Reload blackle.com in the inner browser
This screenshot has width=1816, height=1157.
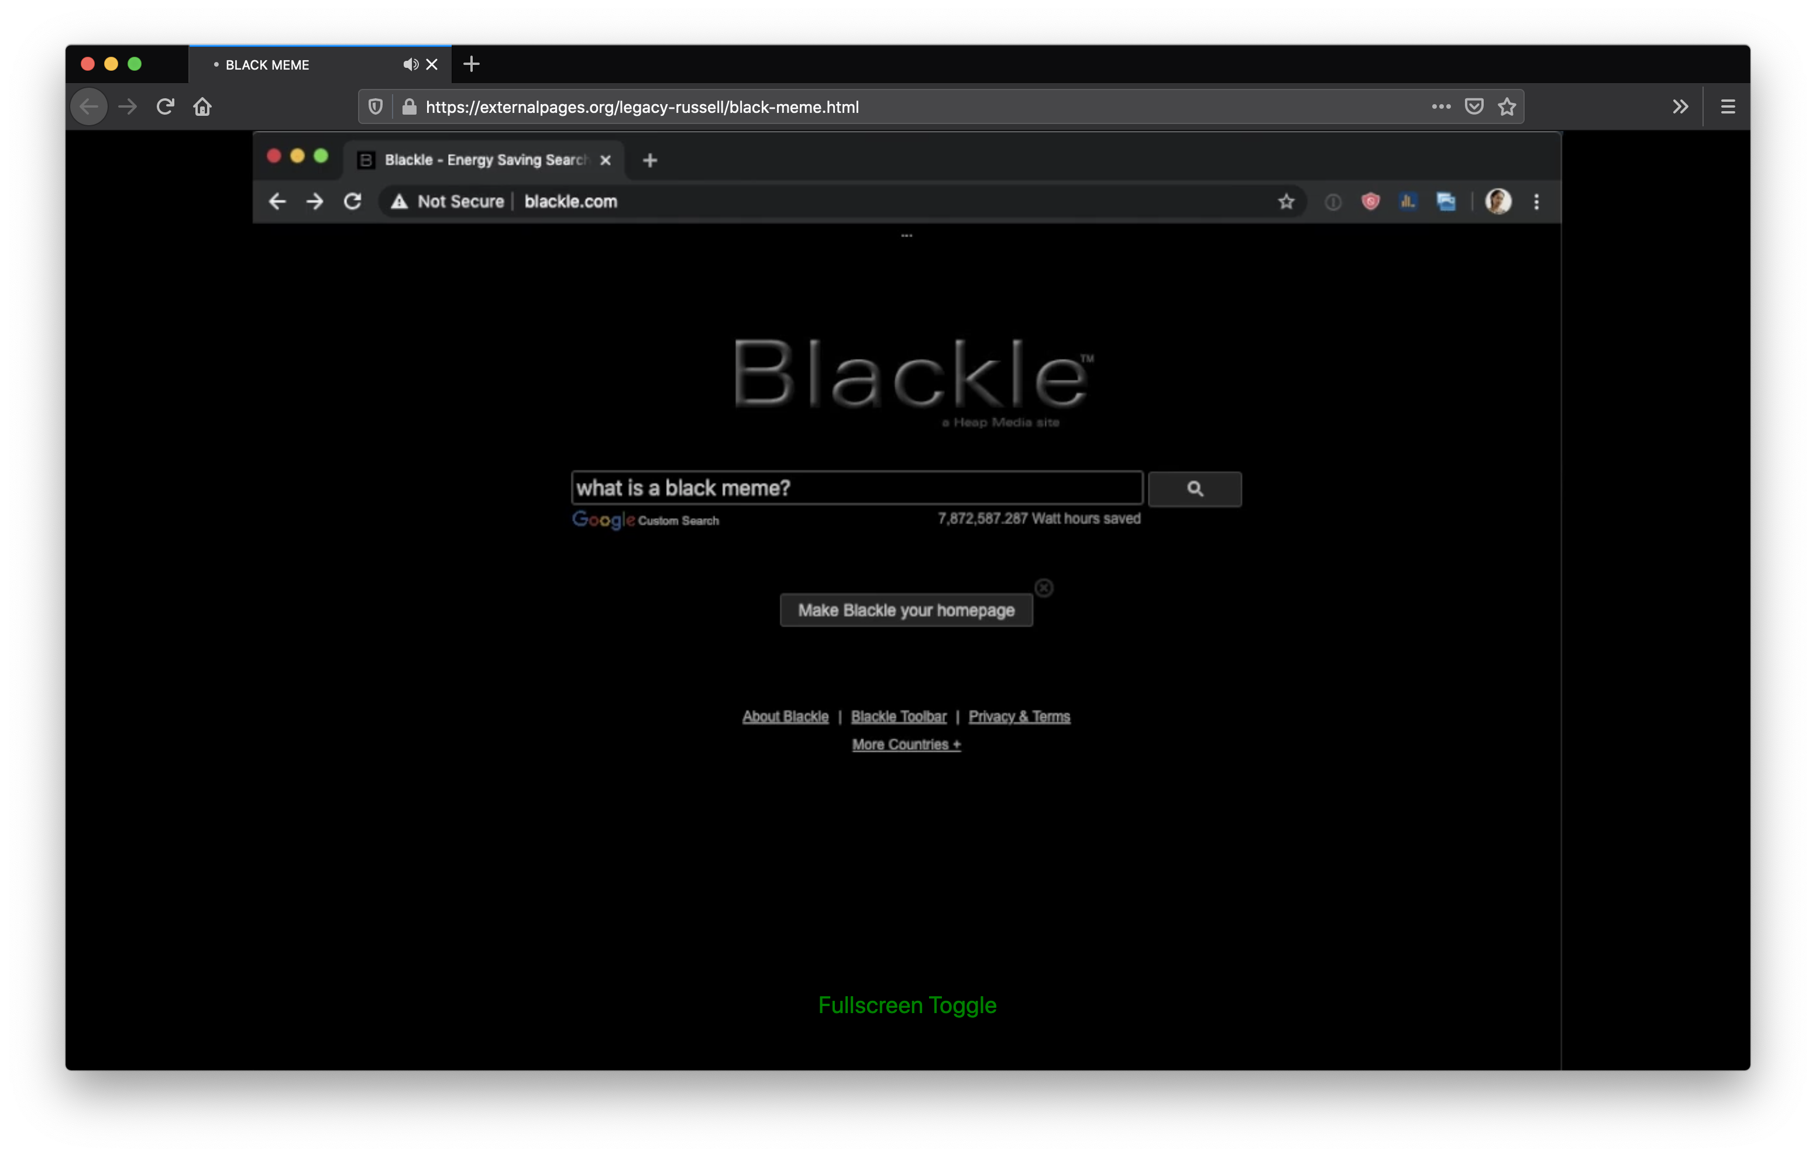coord(352,201)
